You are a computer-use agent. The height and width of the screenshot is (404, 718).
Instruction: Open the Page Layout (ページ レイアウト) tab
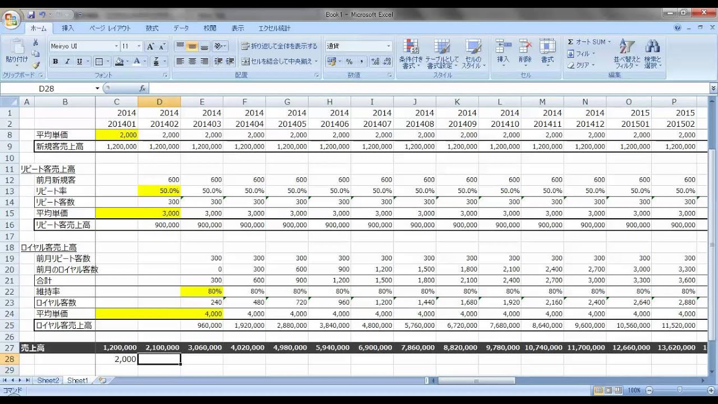pos(110,28)
